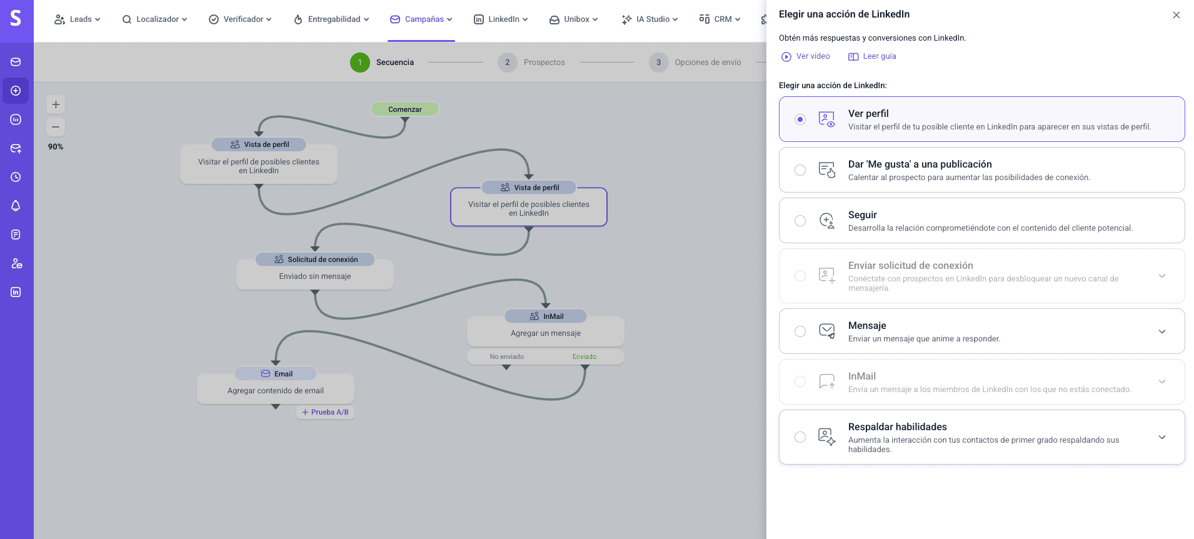Go to step 2 Prospectos
Viewport: 1194px width, 539px height.
point(532,63)
